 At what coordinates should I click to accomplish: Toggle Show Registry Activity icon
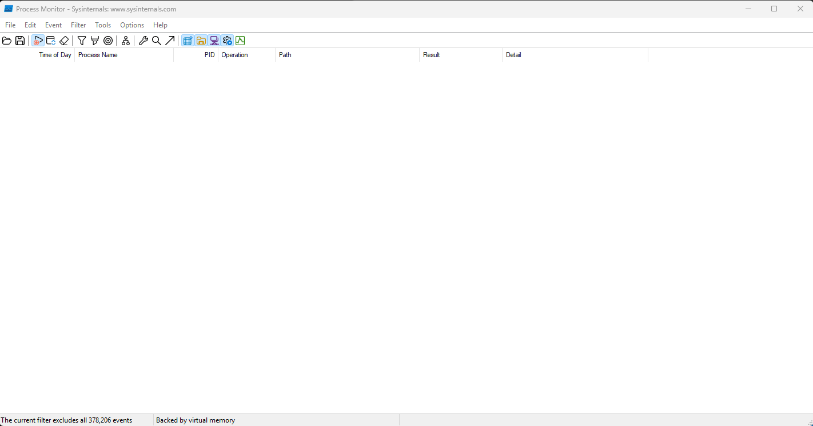click(188, 41)
